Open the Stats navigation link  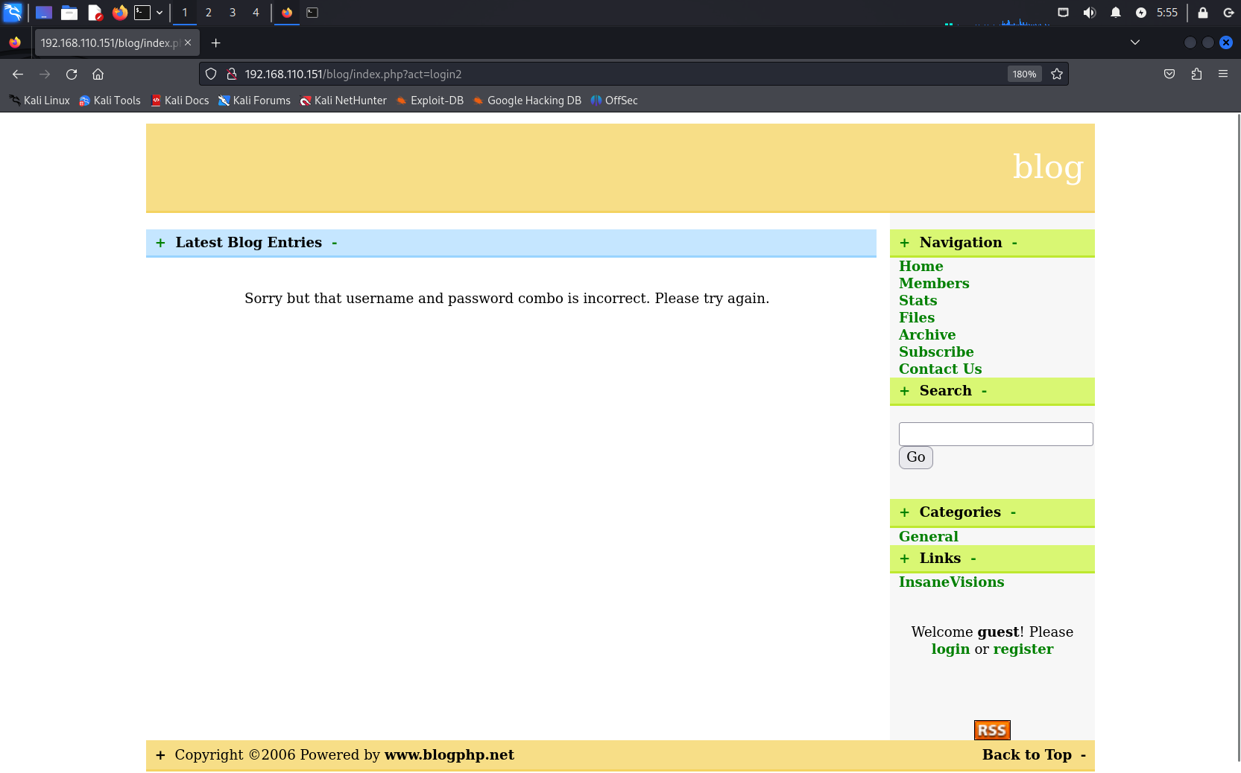tap(918, 301)
